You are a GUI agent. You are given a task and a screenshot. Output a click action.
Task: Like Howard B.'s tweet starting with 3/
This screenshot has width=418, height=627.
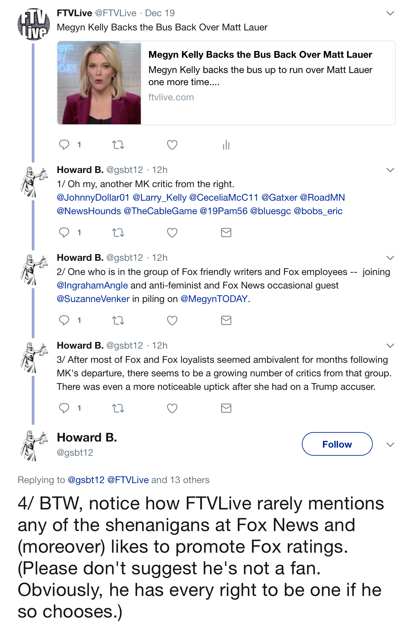(172, 408)
